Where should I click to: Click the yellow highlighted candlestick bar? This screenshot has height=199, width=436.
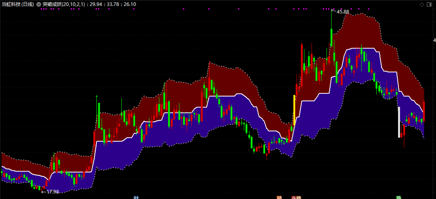click(294, 110)
